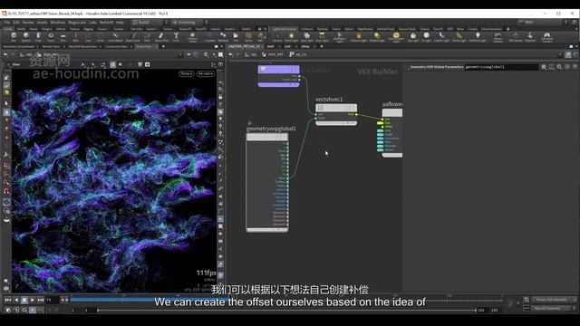Viewport: 580px width, 326px height.
Task: Select the Tube shelf tool
Action: 38,37
